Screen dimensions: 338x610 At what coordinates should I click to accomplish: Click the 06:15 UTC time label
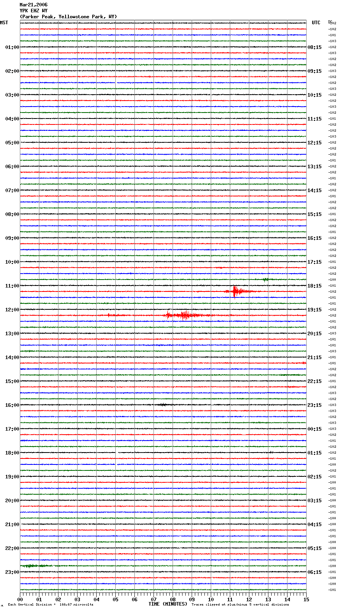point(315,572)
